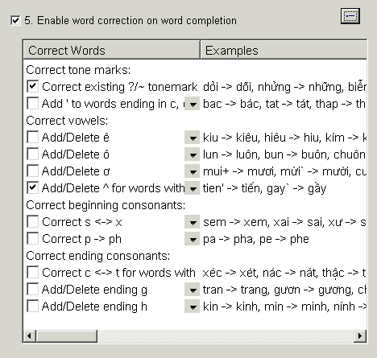Tick the Add/Delete ô checkbox

click(32, 154)
